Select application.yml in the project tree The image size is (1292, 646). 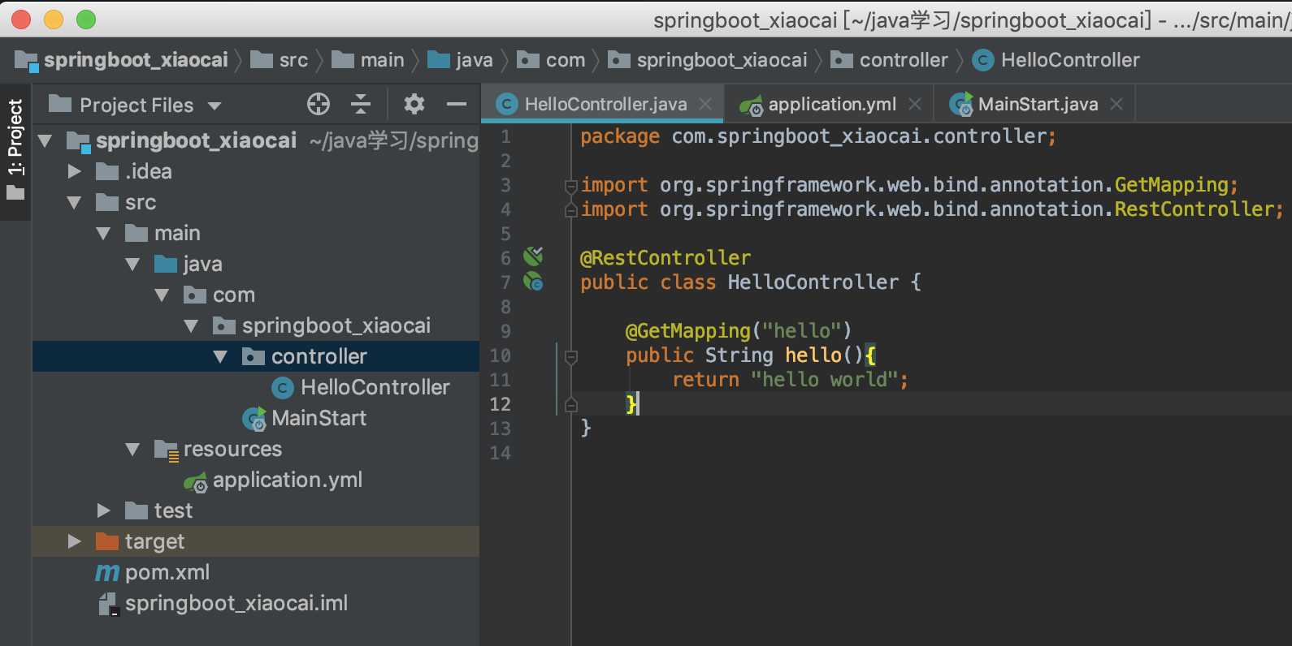point(287,480)
